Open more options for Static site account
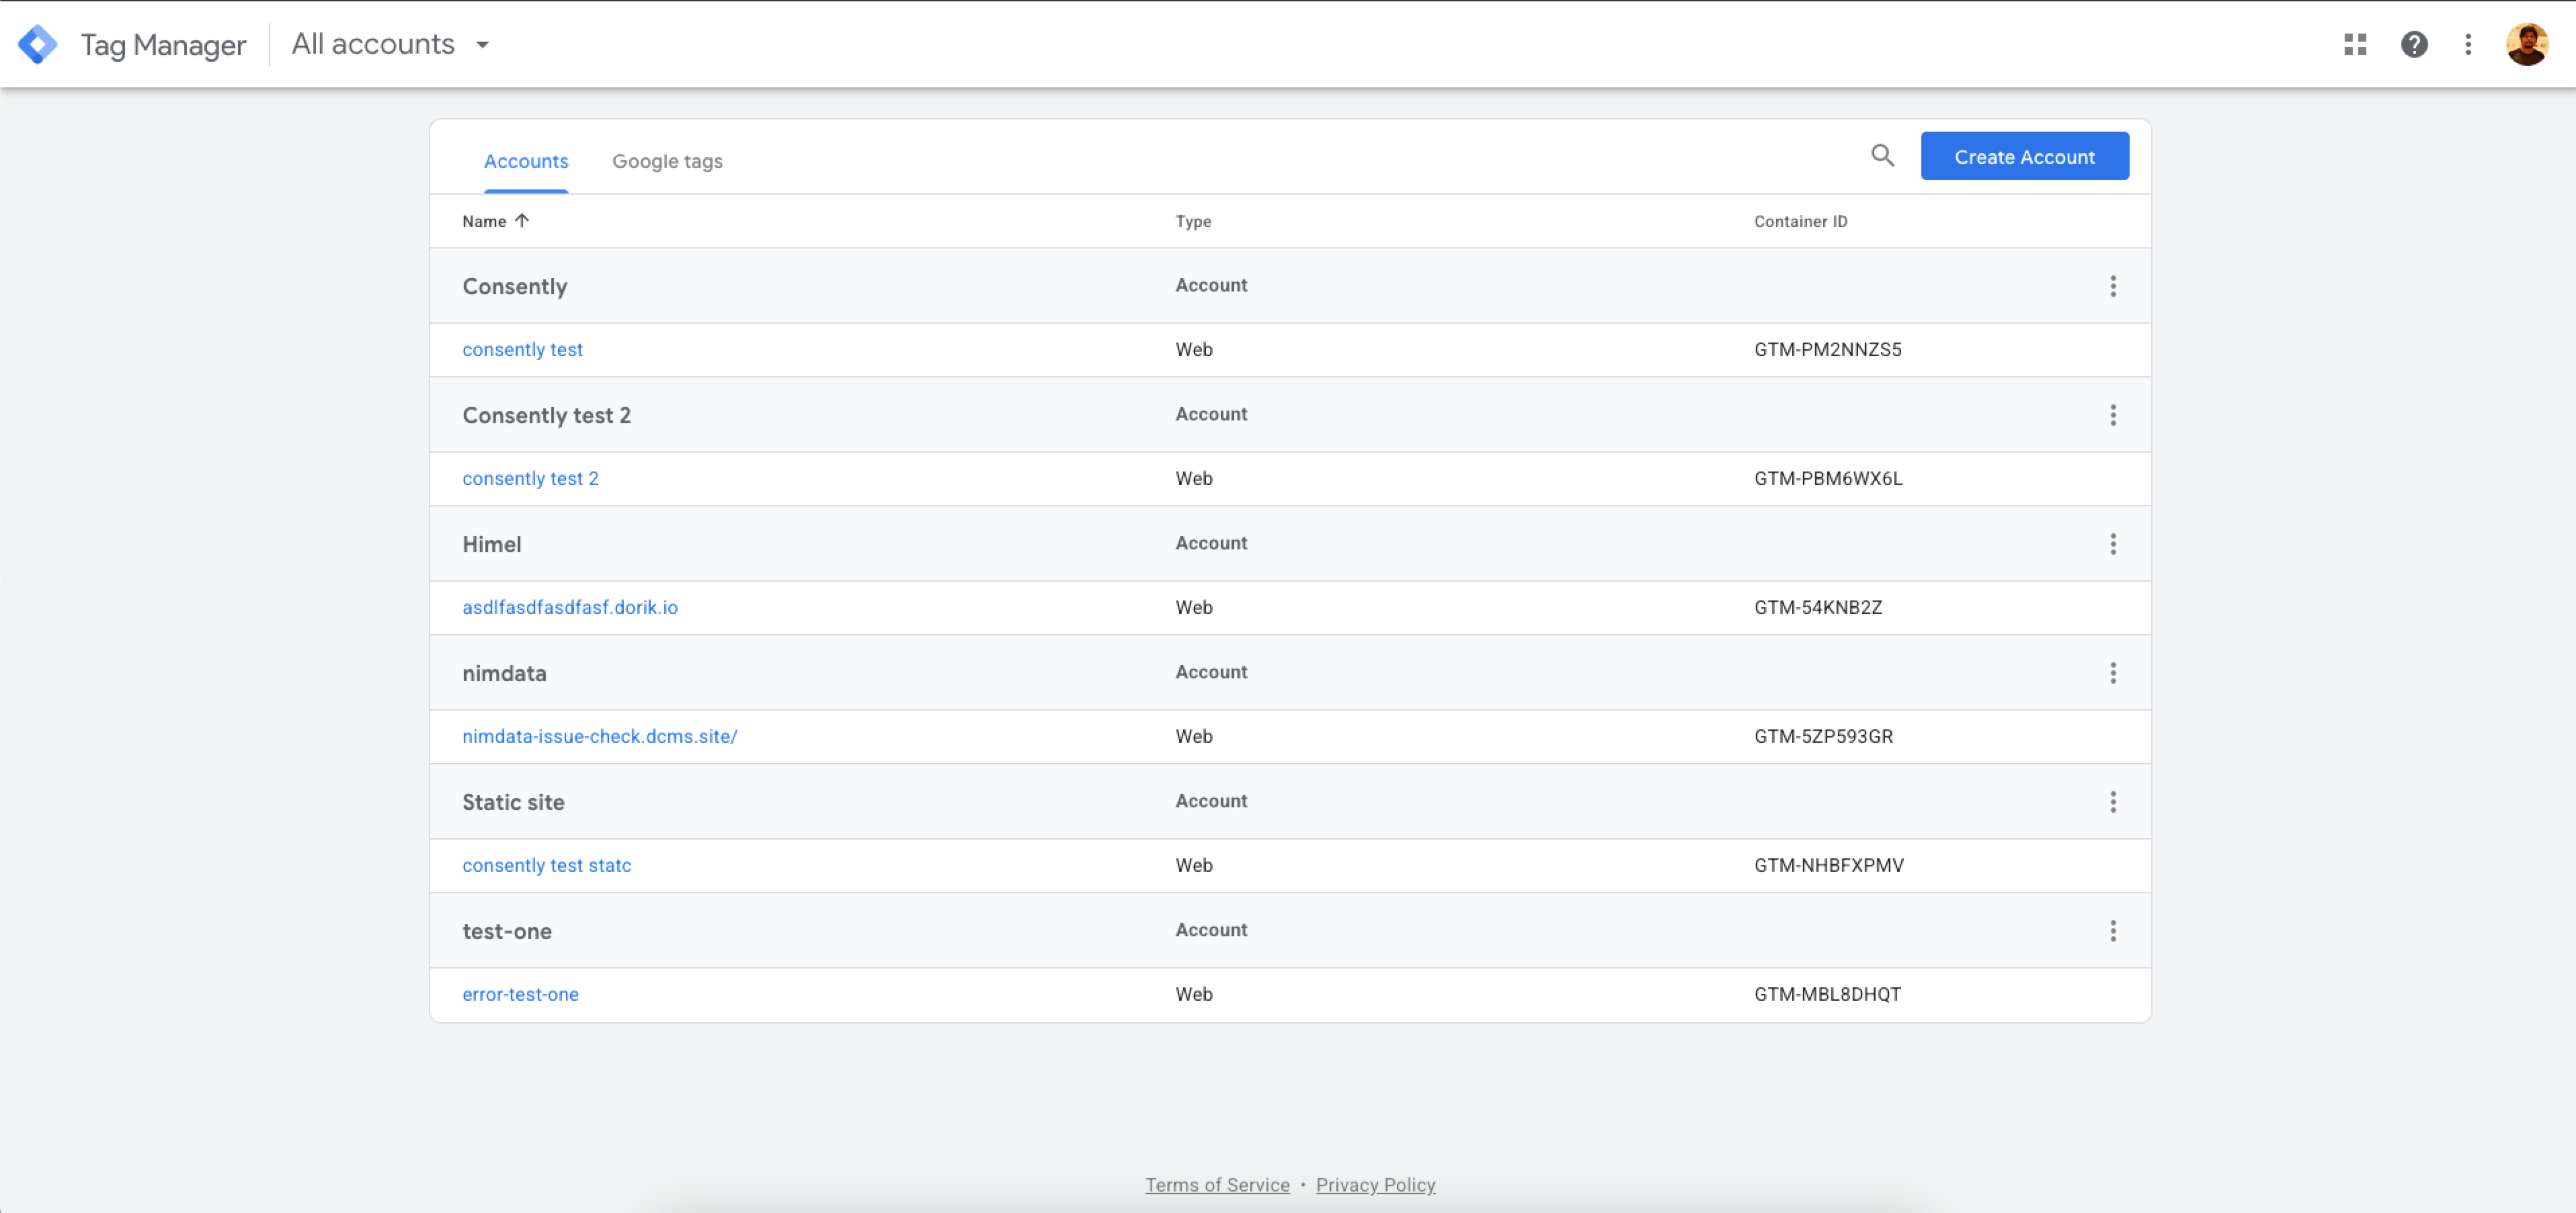The height and width of the screenshot is (1213, 2576). 2113,801
